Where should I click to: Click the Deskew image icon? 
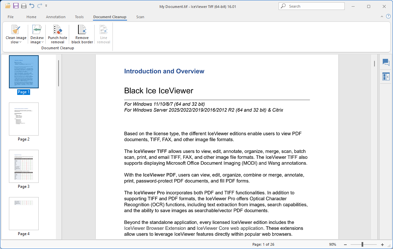click(37, 30)
